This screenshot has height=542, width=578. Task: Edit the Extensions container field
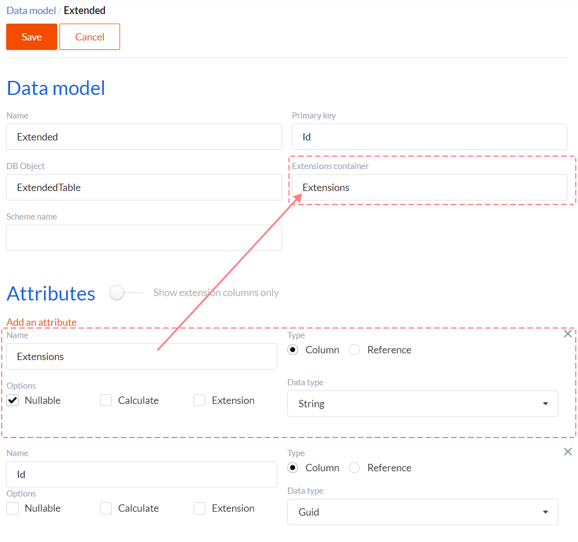[429, 188]
